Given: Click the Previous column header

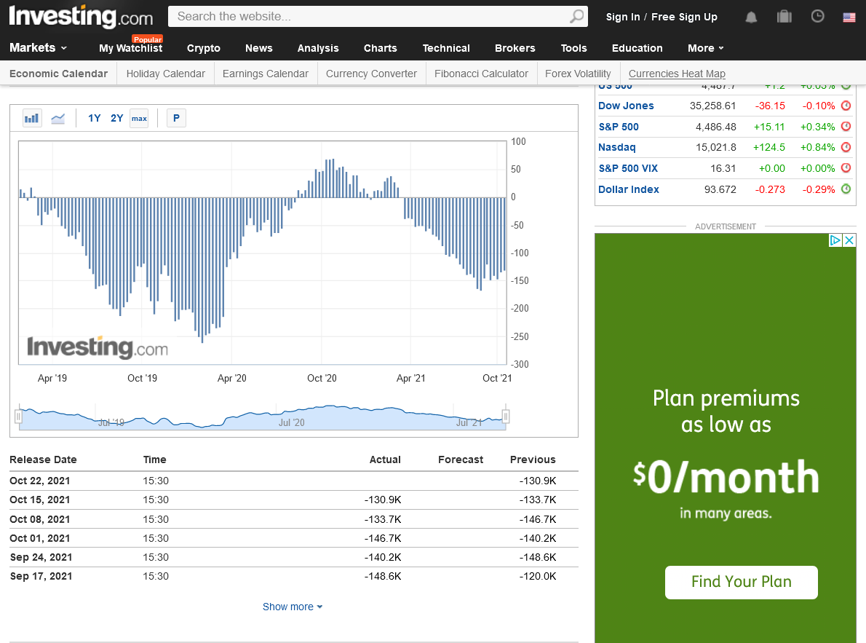Looking at the screenshot, I should (533, 459).
